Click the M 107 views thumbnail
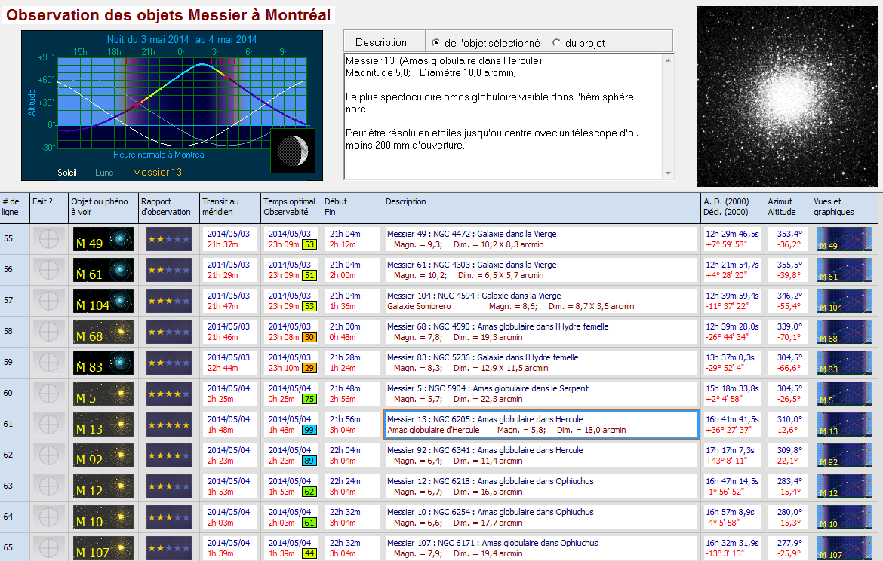The image size is (883, 561). [844, 549]
